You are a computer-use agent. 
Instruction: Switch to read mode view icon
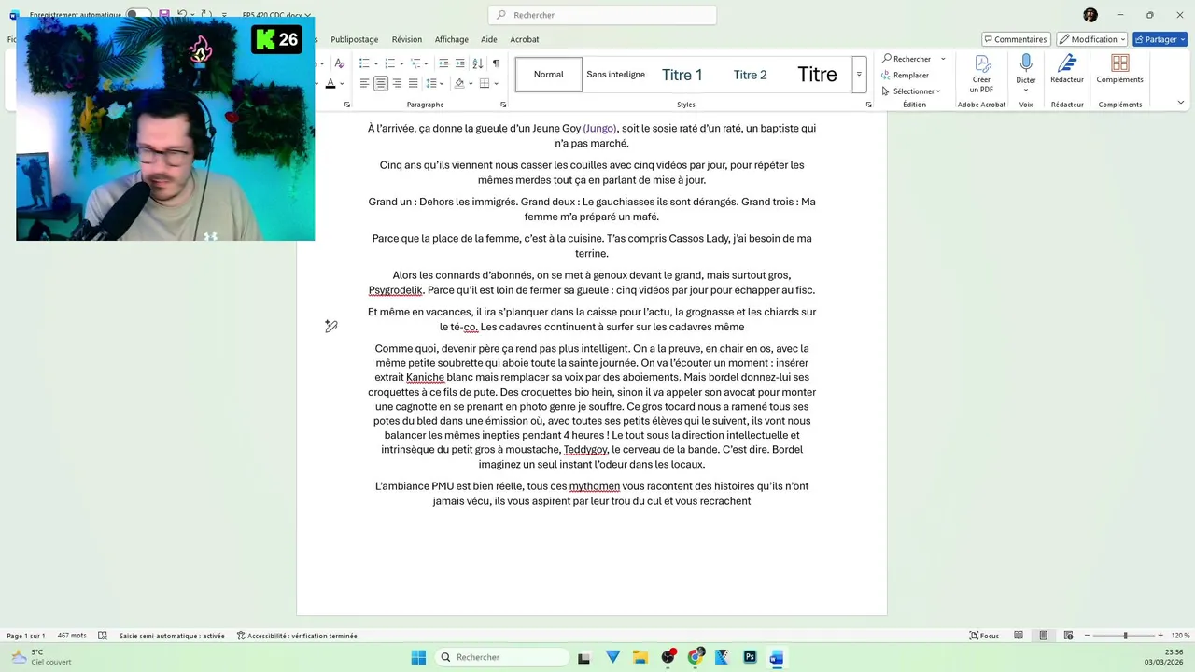(x=1019, y=636)
